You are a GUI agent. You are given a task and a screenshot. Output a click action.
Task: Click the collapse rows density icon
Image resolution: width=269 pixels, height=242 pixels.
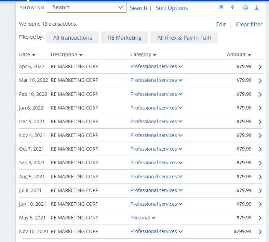(232, 7)
